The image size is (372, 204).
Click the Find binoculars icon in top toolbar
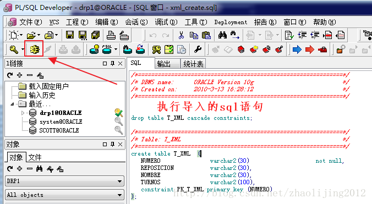[x=222, y=35]
